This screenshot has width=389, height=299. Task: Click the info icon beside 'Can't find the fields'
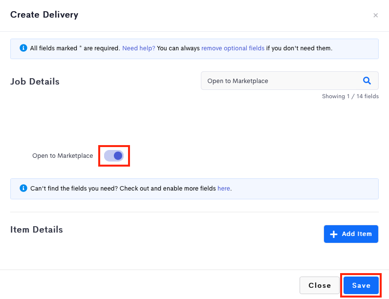click(23, 188)
